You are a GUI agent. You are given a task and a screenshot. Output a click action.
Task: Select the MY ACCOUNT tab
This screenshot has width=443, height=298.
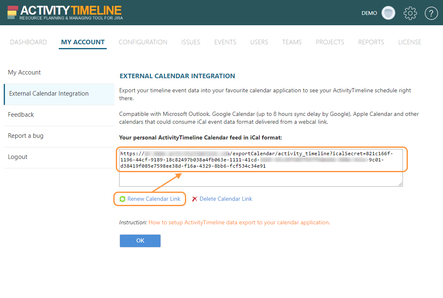(83, 42)
